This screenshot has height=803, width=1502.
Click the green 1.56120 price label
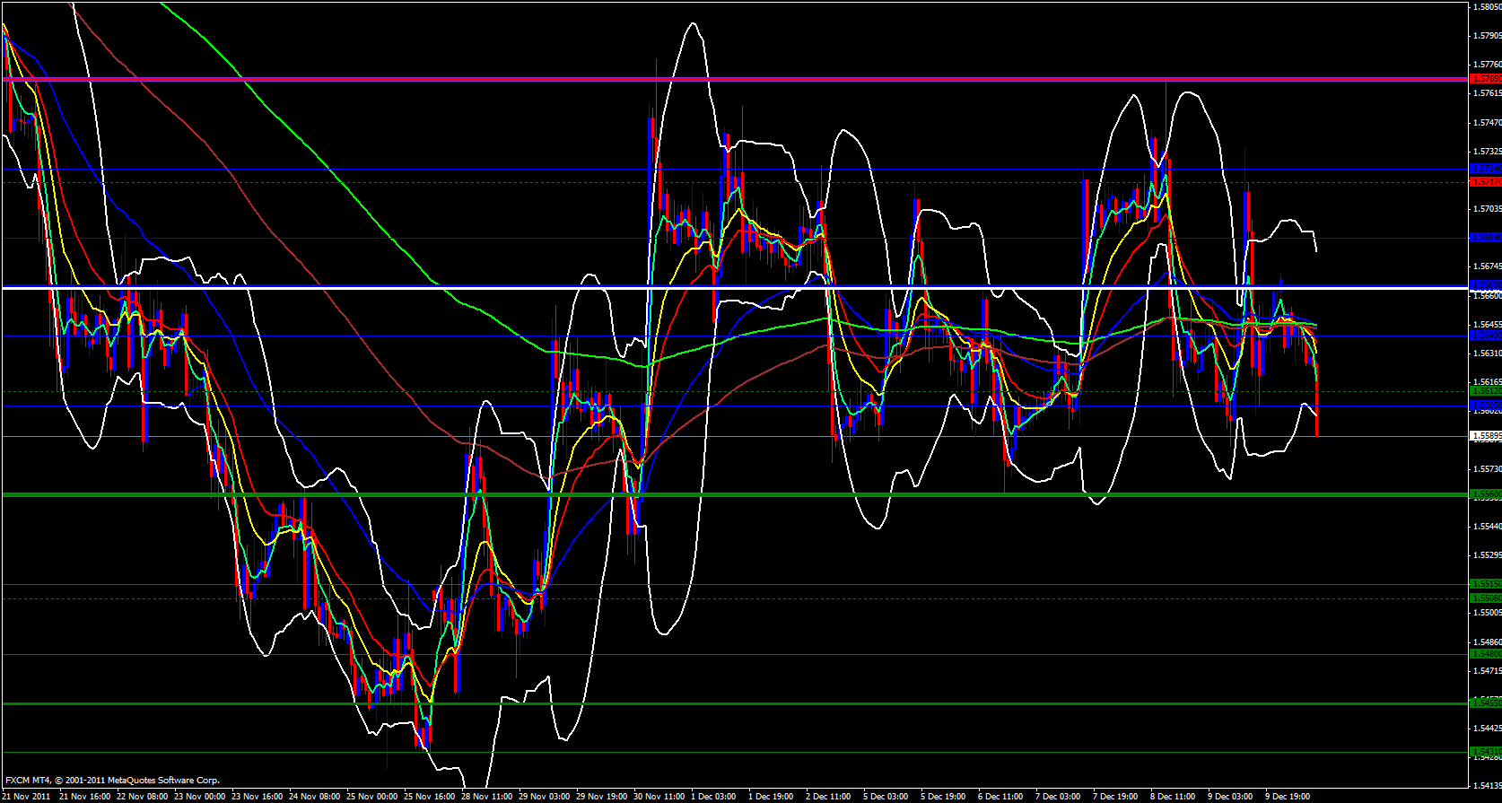click(x=1485, y=391)
